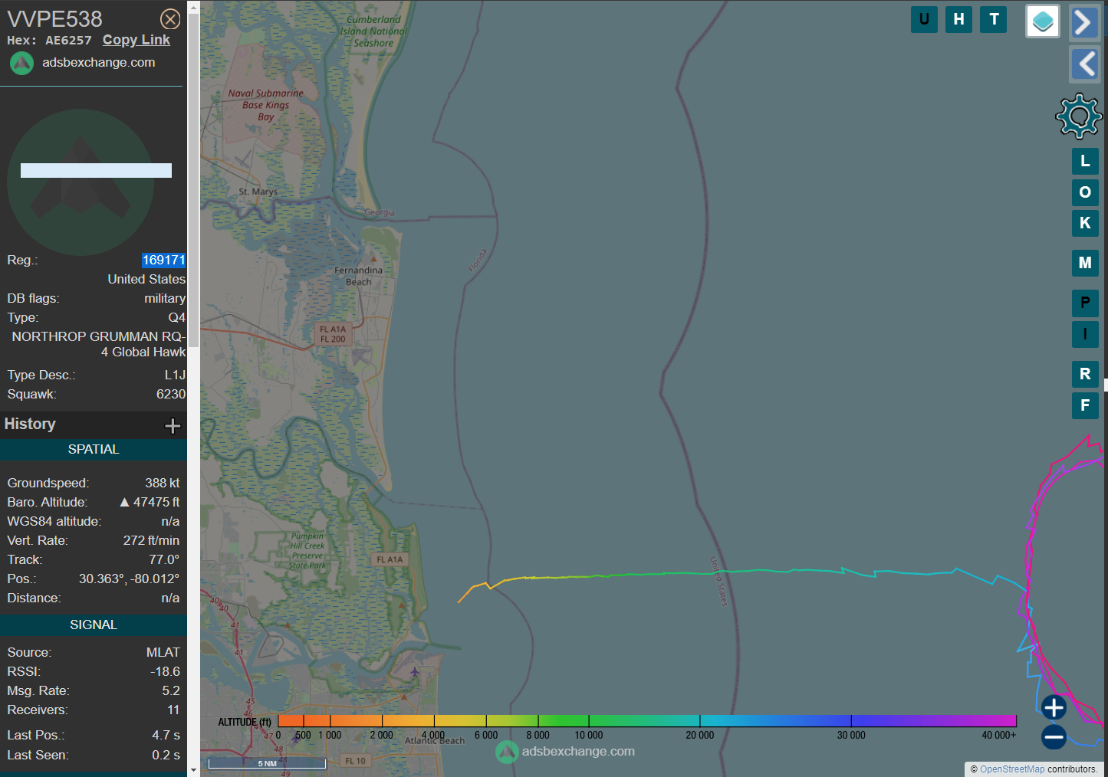1108x777 pixels.
Task: Click the SPATIAL section header
Action: point(94,450)
